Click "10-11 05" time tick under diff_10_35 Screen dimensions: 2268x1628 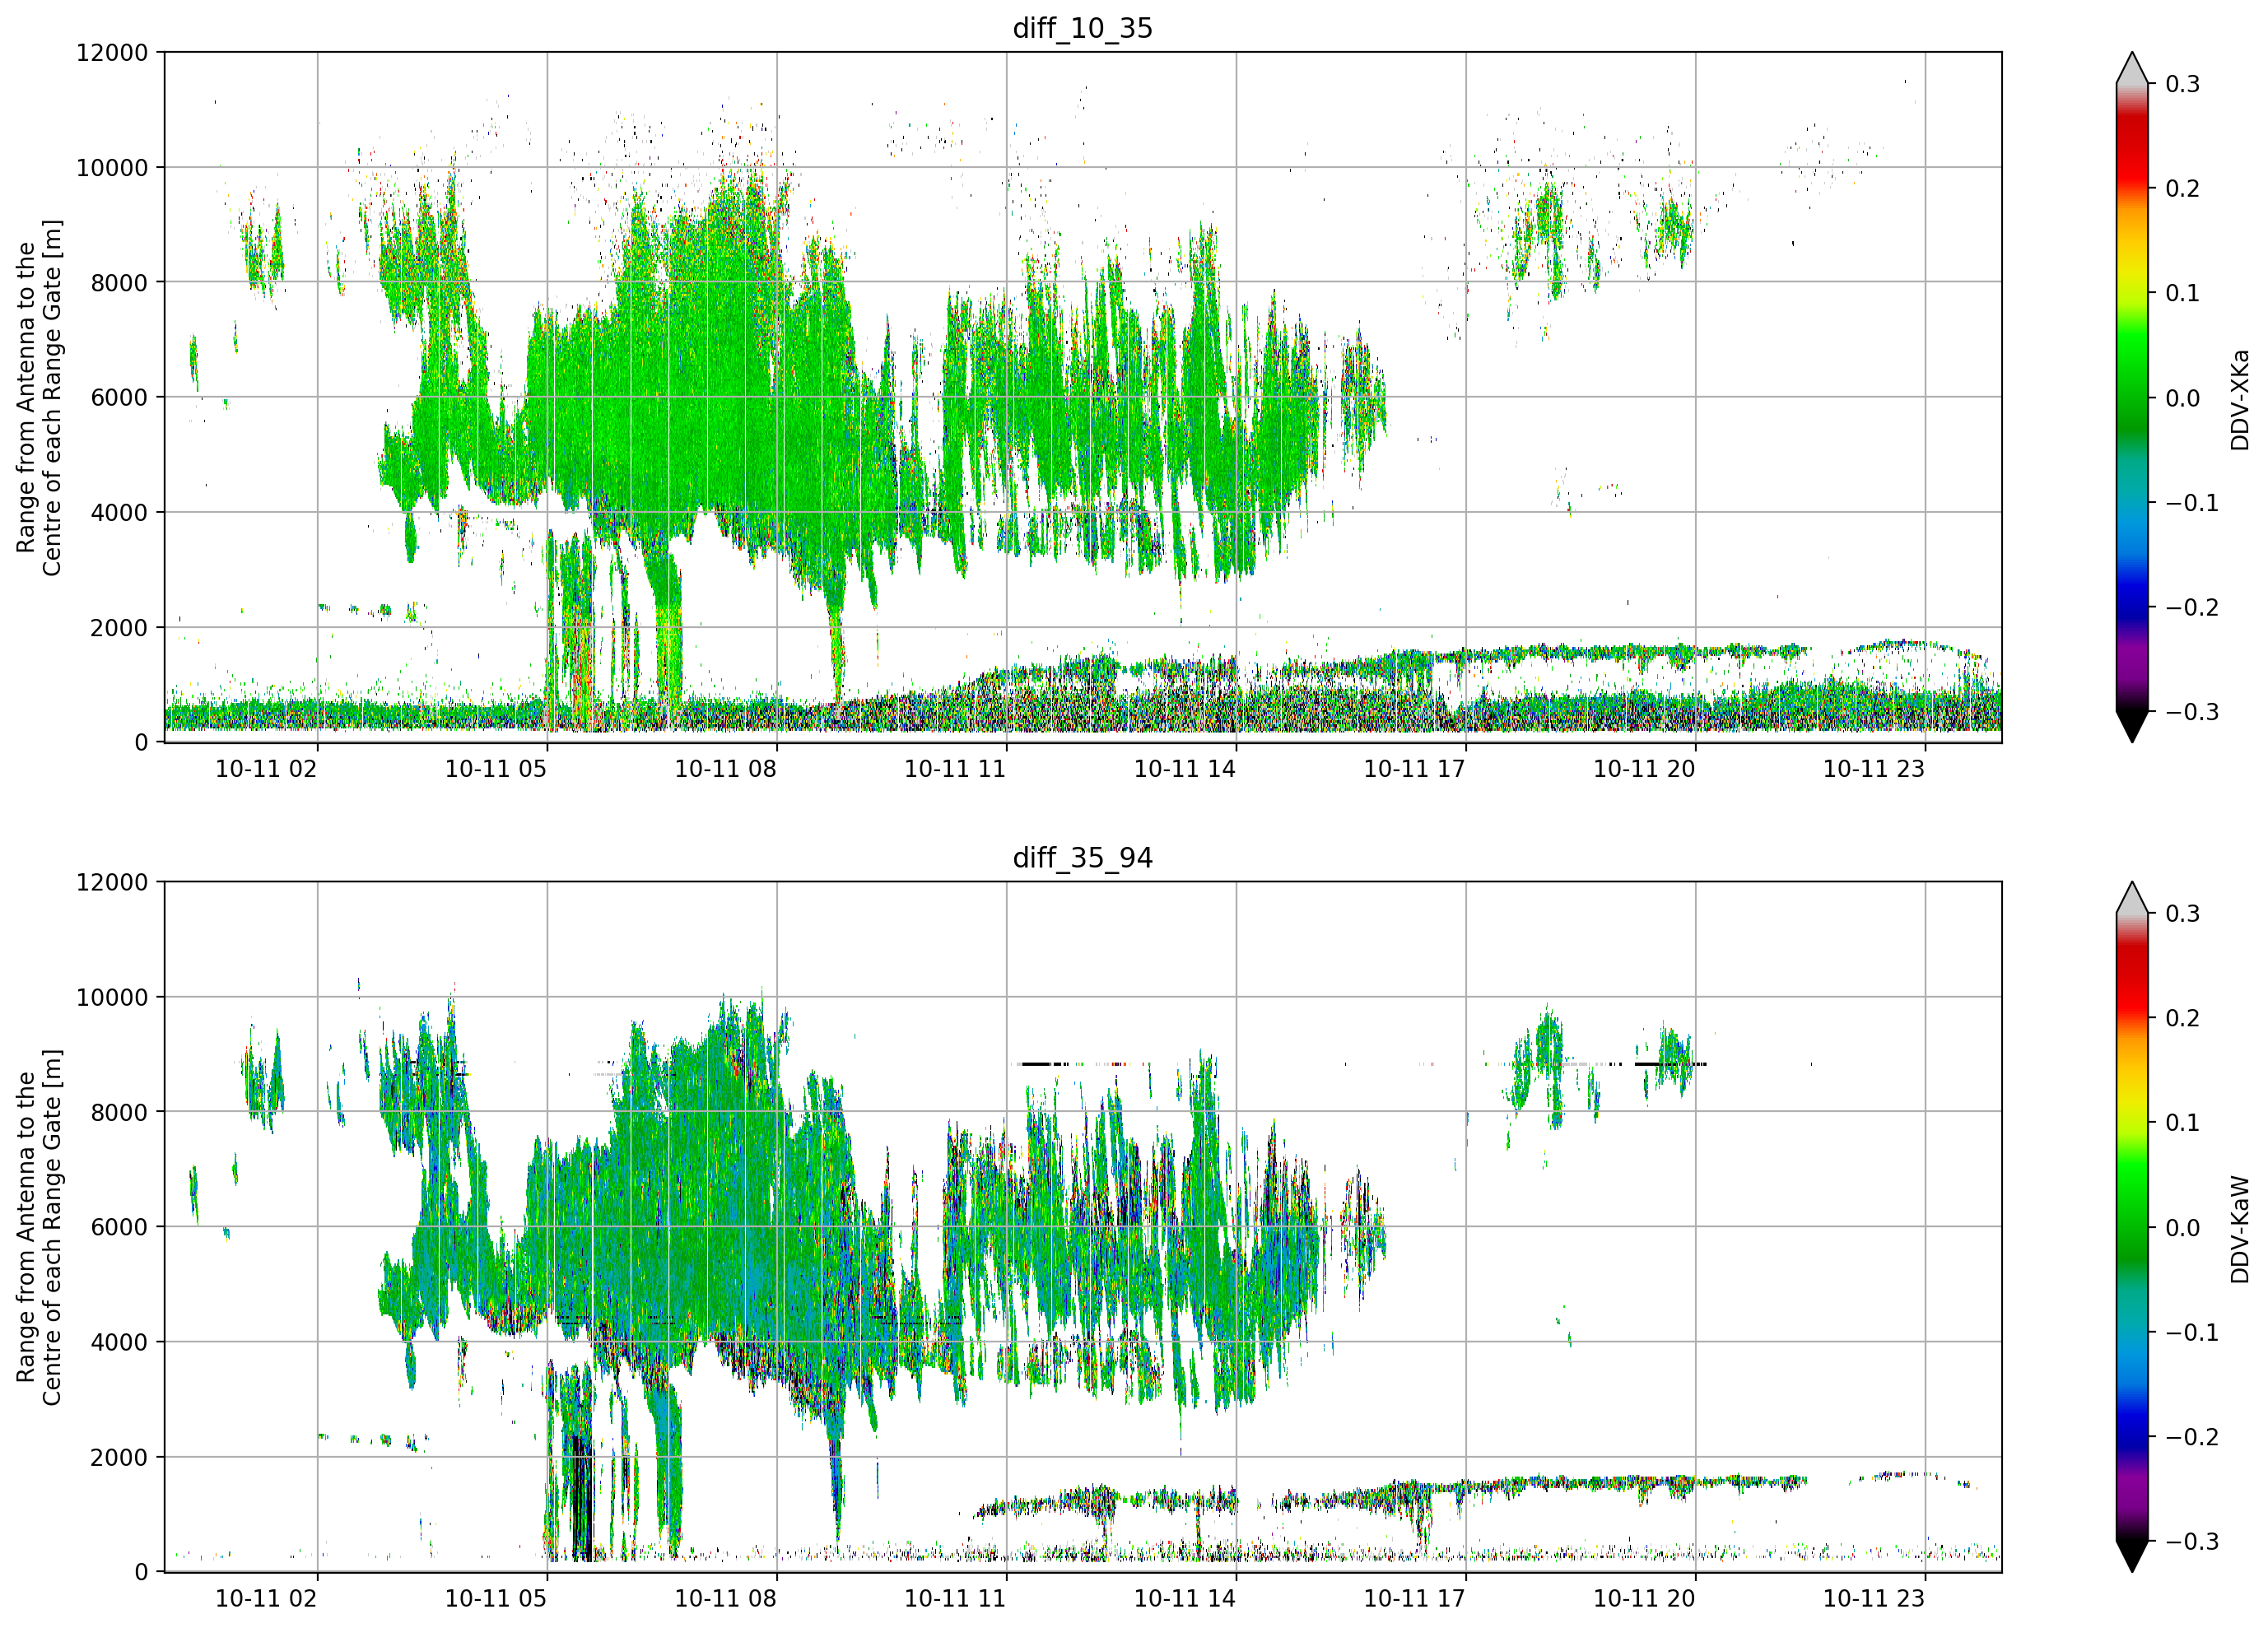point(496,769)
